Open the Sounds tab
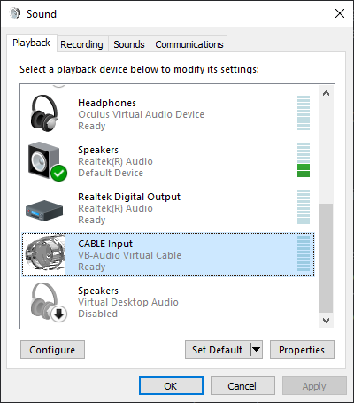This screenshot has width=354, height=403. 129,44
